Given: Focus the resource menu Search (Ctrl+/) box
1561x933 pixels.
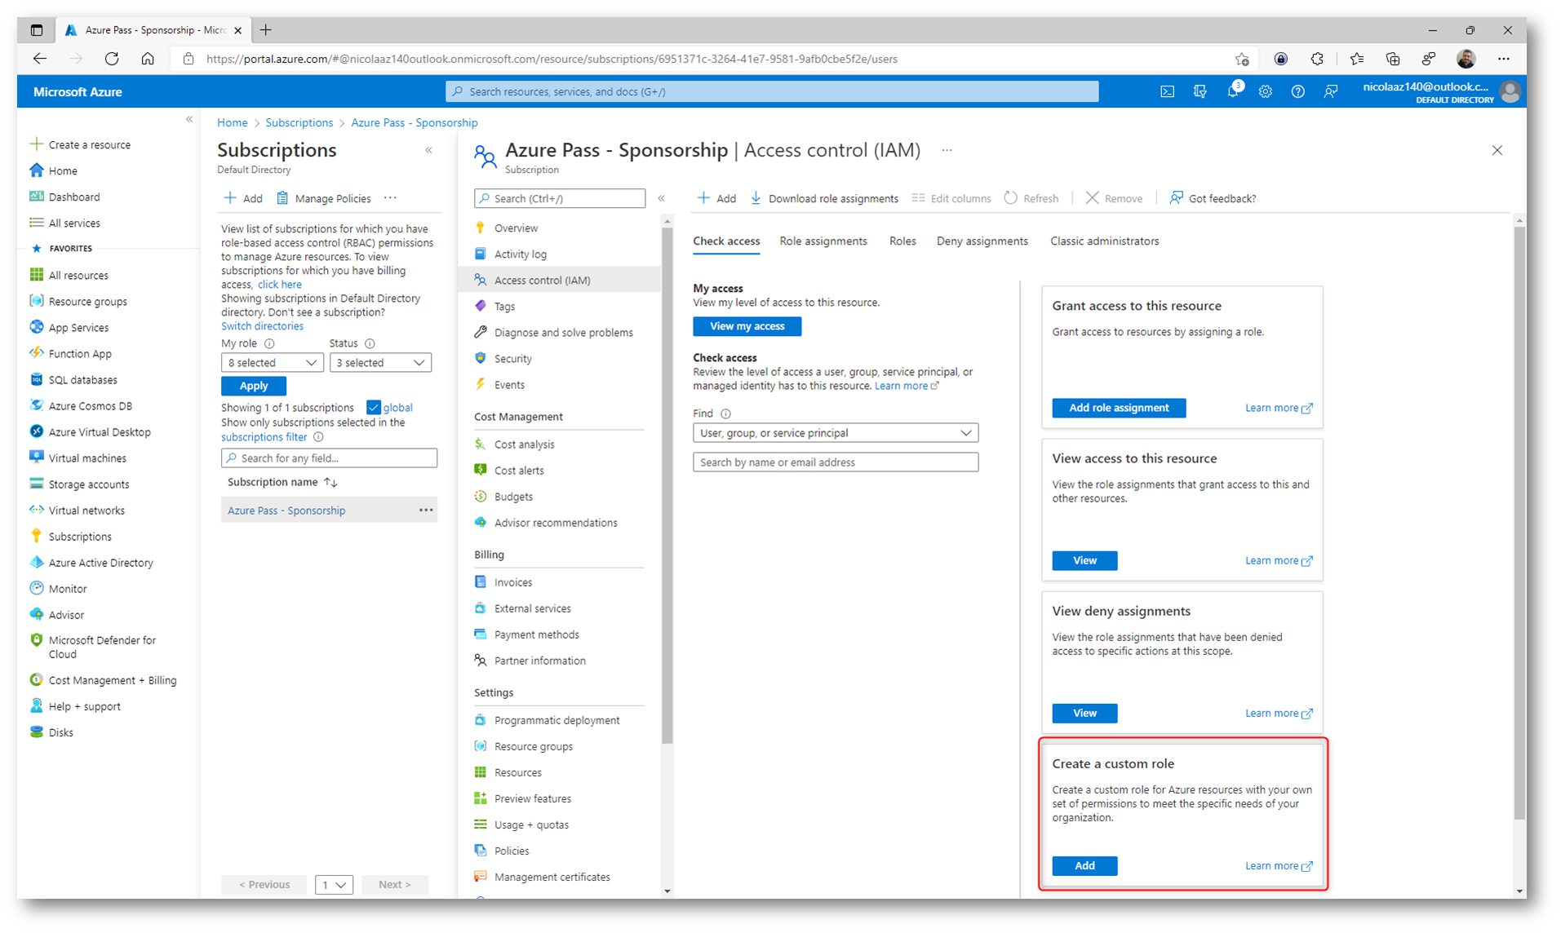Looking at the screenshot, I should [559, 198].
